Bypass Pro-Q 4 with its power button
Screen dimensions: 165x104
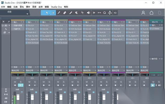coord(27,25)
